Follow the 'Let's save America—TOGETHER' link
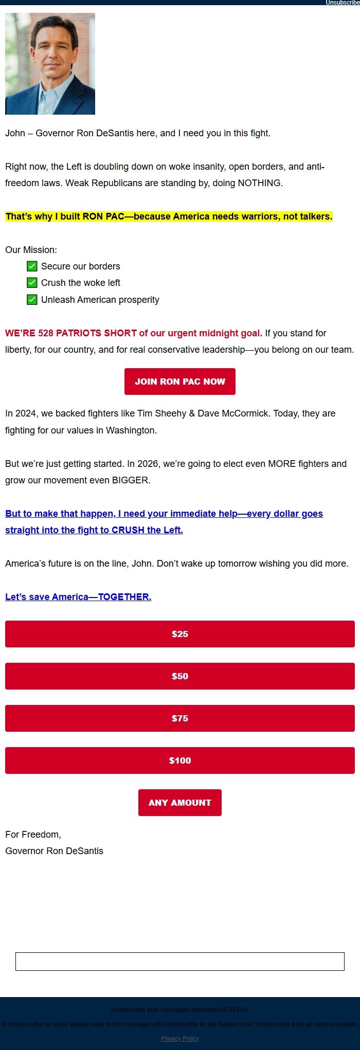 (78, 597)
